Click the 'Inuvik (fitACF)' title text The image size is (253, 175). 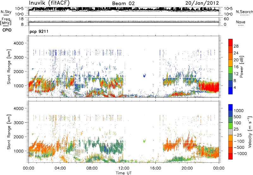coord(49,3)
